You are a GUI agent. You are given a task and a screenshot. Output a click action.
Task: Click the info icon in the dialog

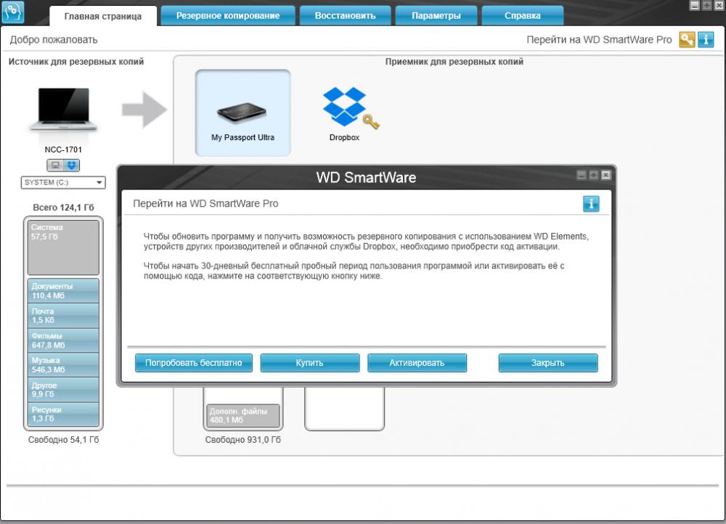pos(591,204)
